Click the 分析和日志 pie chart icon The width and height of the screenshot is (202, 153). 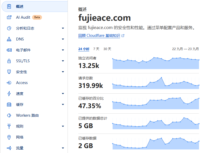click(9, 28)
